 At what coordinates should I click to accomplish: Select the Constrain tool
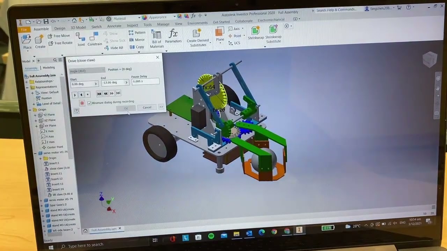94,39
